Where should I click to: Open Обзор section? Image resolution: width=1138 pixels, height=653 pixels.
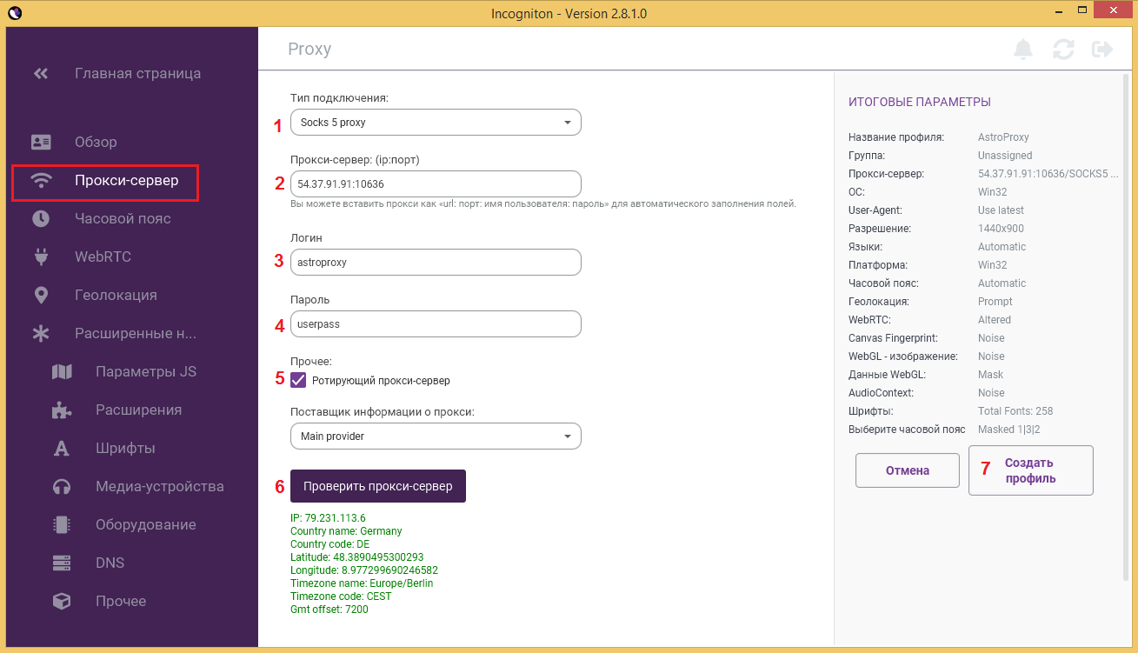96,142
